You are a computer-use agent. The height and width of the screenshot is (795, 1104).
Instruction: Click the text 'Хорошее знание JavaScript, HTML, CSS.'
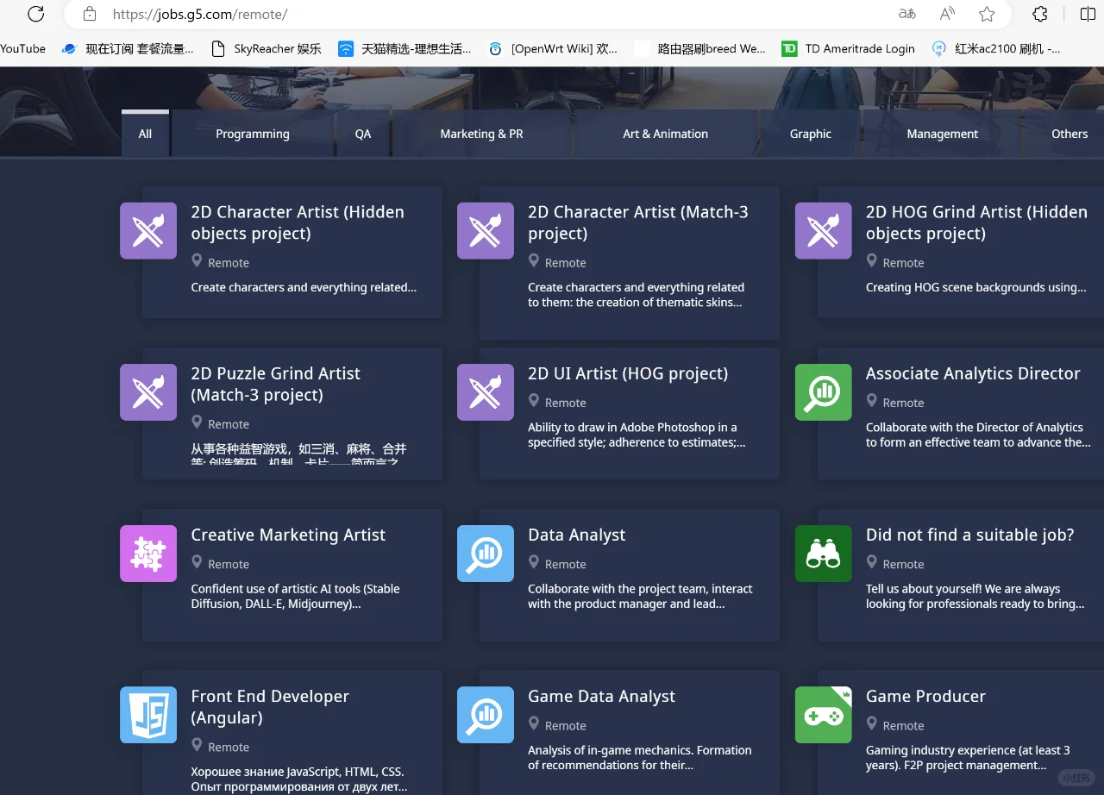tap(298, 772)
